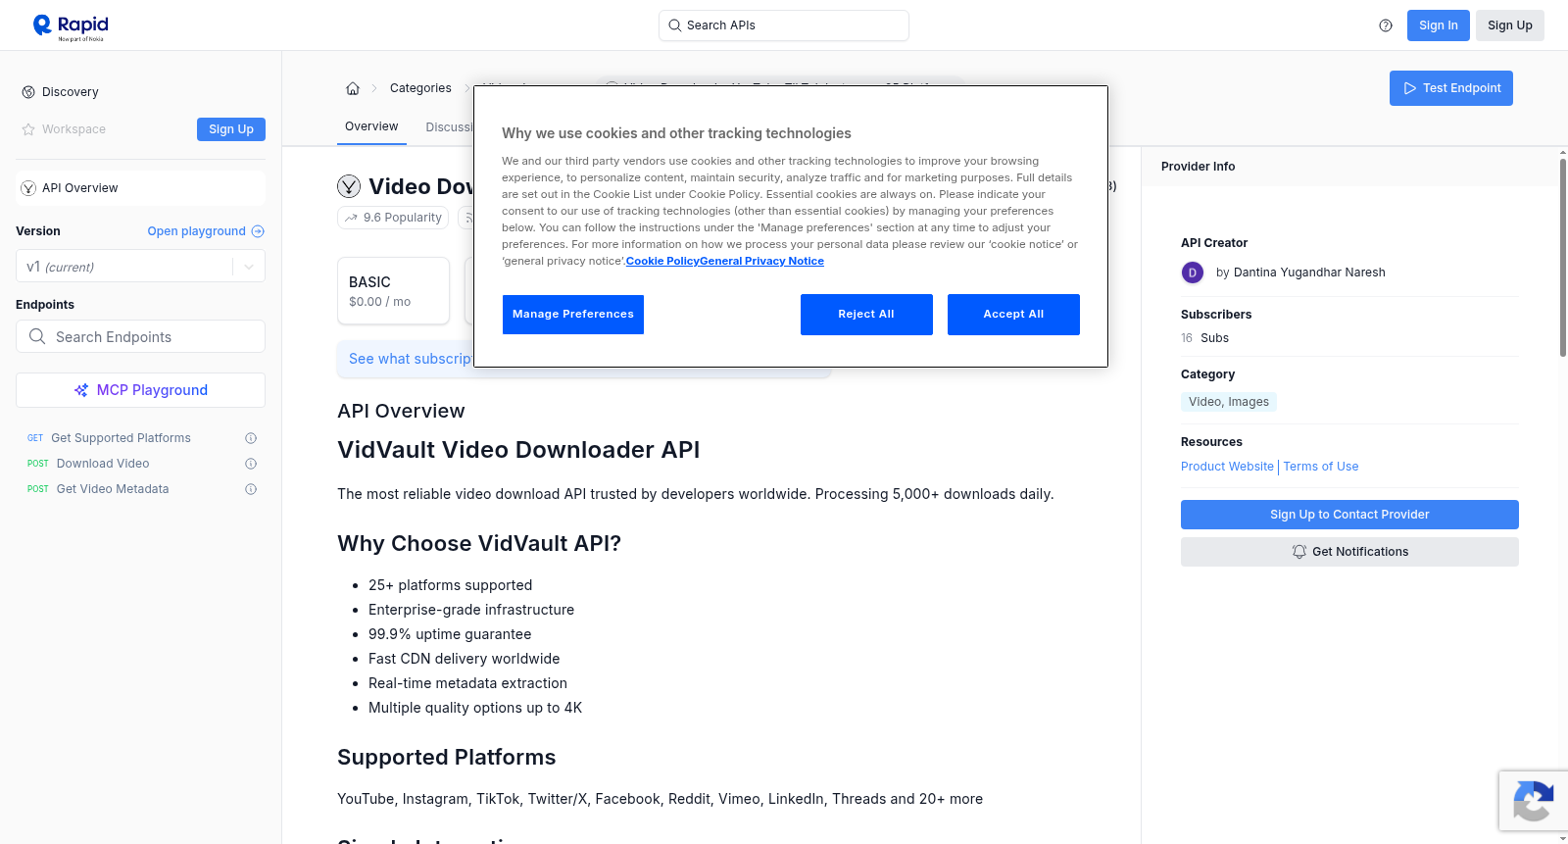Click the 'Supported Platforms' heading
1568x844 pixels.
(x=446, y=758)
